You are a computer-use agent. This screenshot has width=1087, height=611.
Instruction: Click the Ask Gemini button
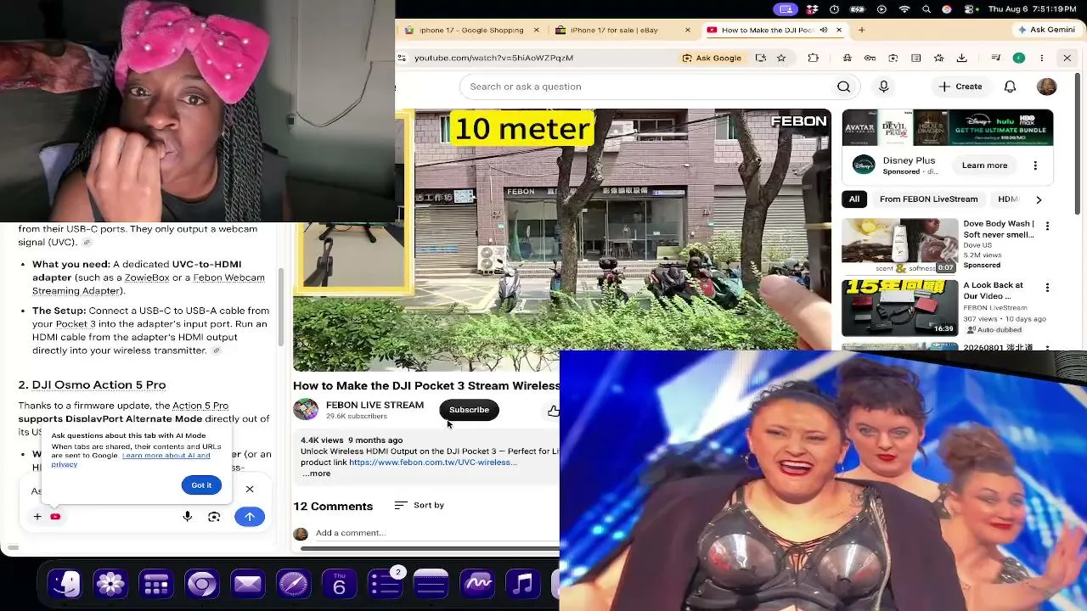(1046, 30)
